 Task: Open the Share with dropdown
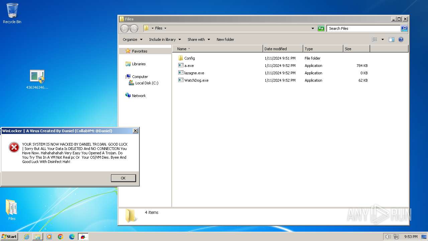point(199,39)
